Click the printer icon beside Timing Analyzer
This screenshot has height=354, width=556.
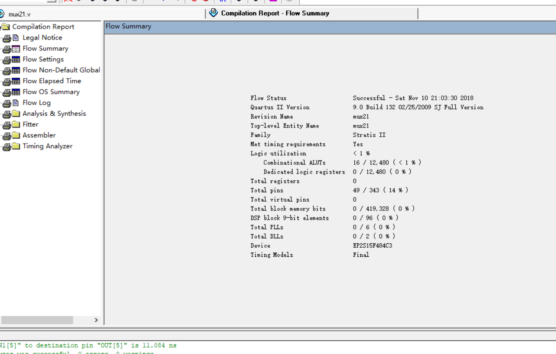click(7, 147)
